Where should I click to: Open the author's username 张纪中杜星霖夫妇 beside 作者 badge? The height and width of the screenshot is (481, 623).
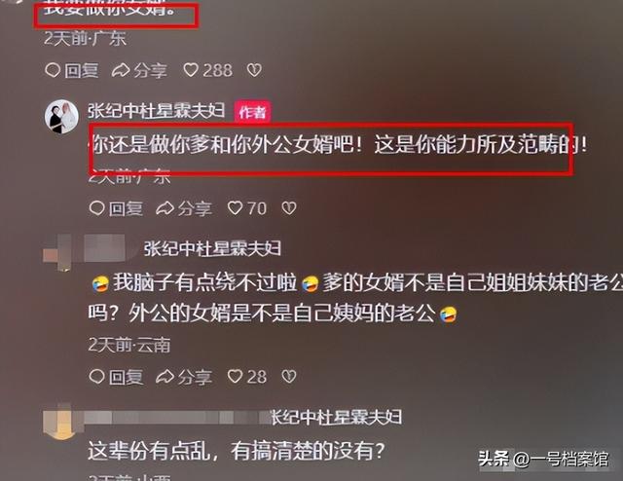pos(157,111)
